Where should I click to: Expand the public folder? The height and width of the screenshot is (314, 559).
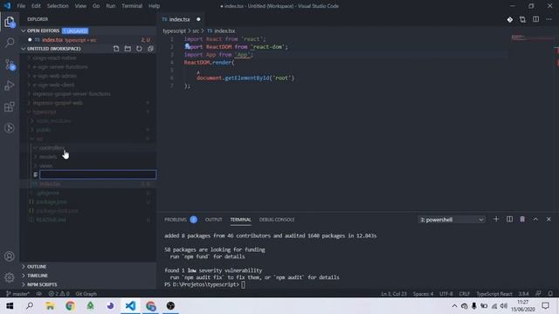[x=43, y=130]
